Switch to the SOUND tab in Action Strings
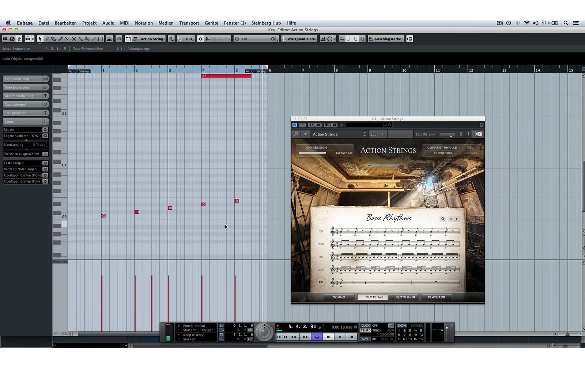 [x=339, y=297]
